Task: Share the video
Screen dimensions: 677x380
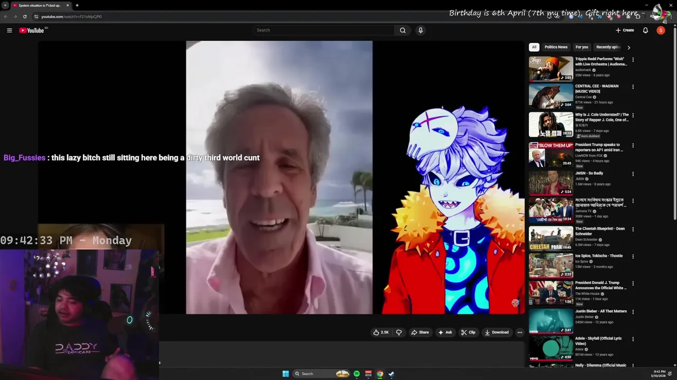Action: click(x=420, y=332)
